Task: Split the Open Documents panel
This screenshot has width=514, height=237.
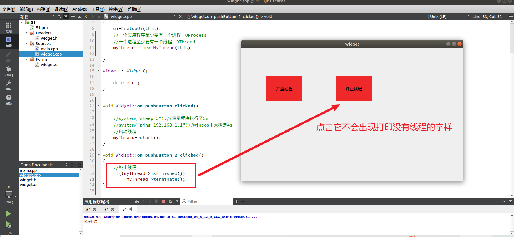Action: tap(73, 165)
